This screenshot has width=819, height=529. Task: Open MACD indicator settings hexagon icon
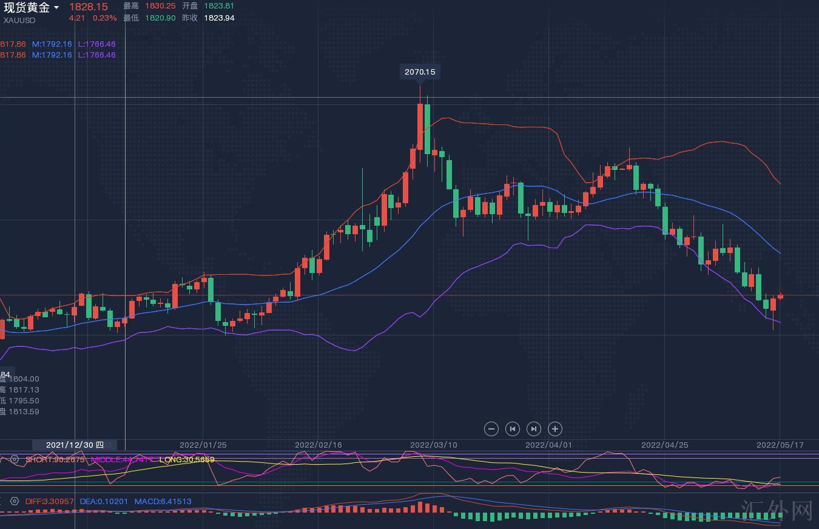15,501
